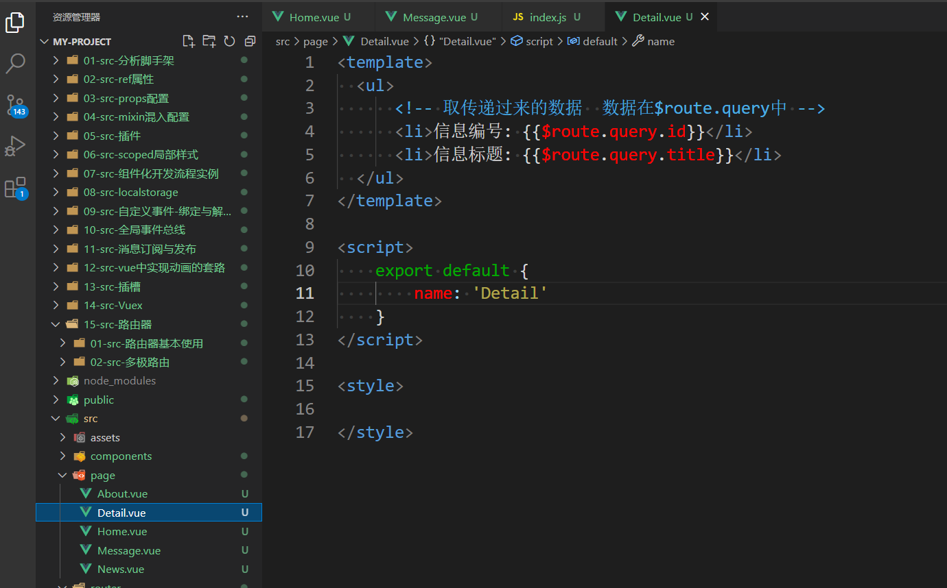Open the Run and Debug view
This screenshot has height=588, width=947.
click(15, 146)
